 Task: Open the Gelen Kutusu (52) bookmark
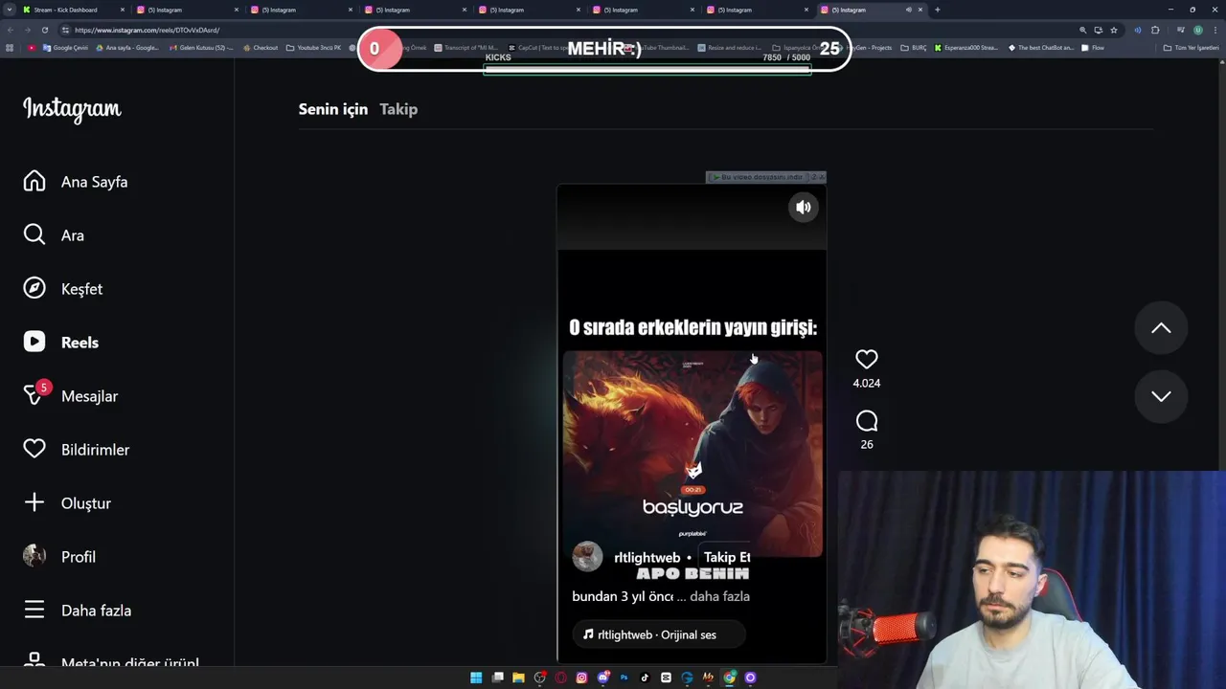coord(200,48)
